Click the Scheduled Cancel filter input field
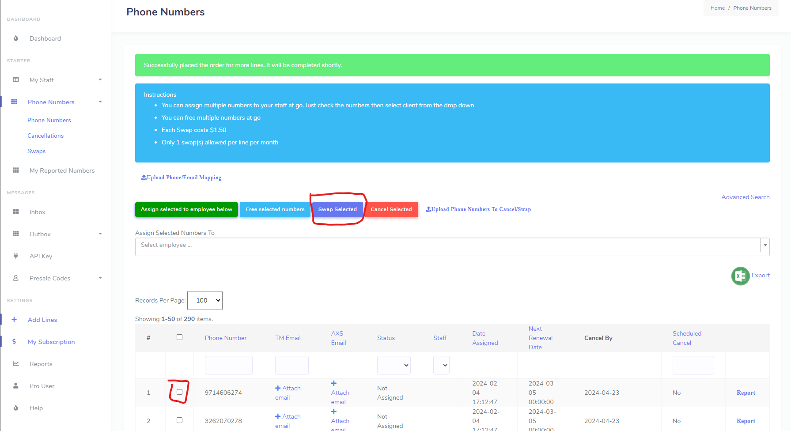The height and width of the screenshot is (431, 791). click(x=693, y=365)
